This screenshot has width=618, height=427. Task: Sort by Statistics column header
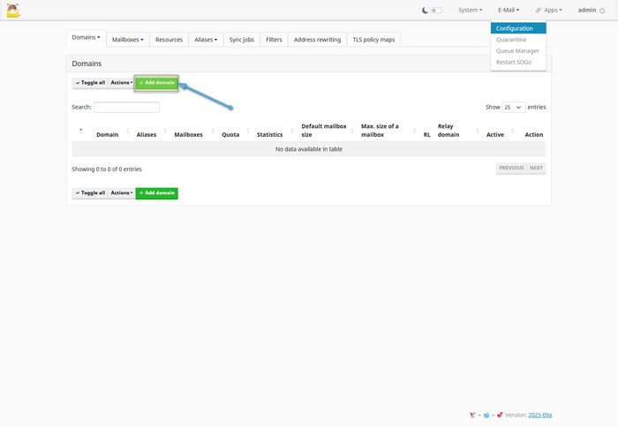[269, 135]
